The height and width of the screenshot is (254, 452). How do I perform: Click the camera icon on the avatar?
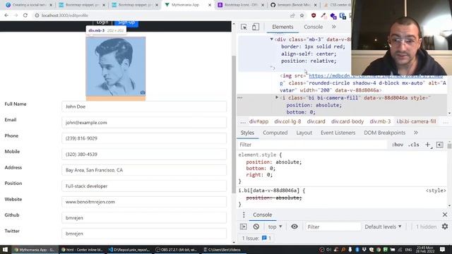click(x=143, y=92)
